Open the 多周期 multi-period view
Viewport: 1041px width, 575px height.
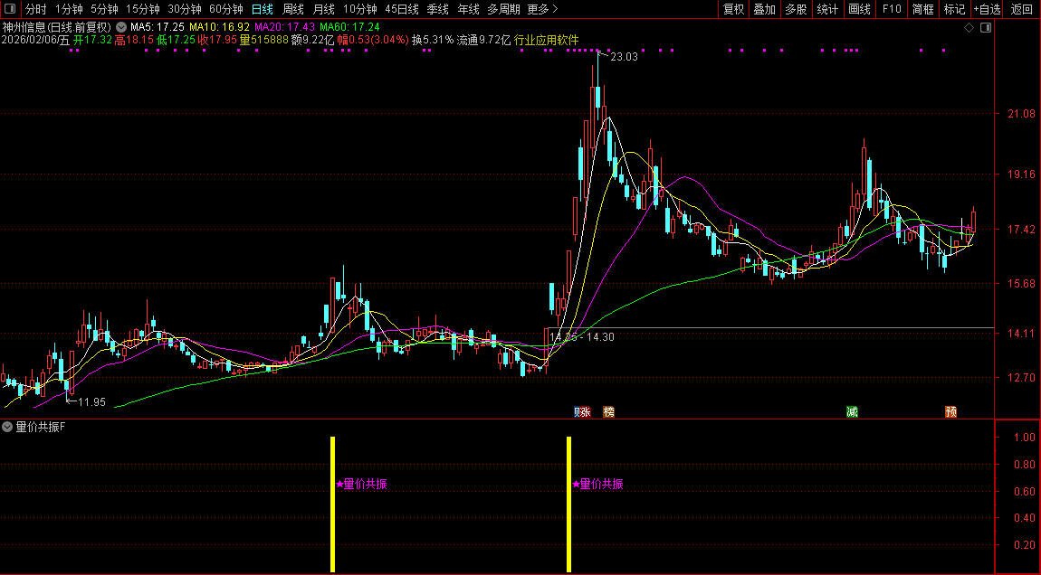tap(503, 9)
